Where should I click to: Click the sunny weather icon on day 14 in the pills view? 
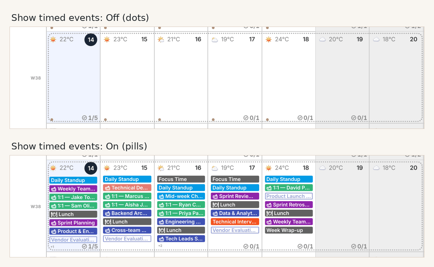pyautogui.click(x=53, y=168)
